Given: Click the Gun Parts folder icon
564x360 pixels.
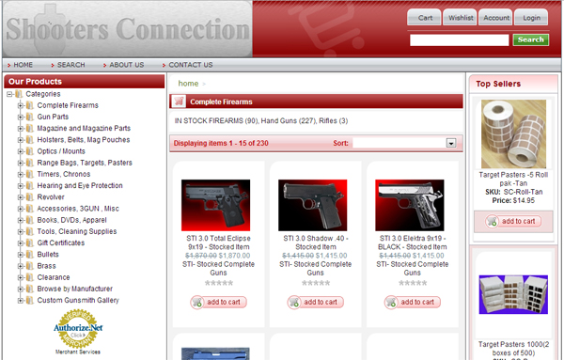Looking at the screenshot, I should click(x=30, y=117).
